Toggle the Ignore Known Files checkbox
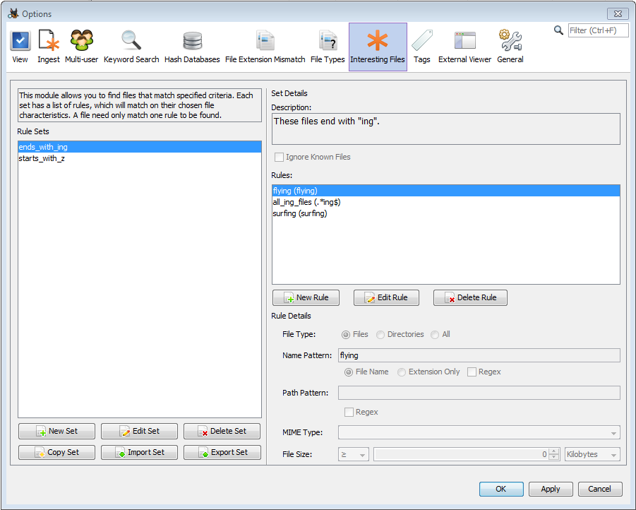 (x=280, y=158)
